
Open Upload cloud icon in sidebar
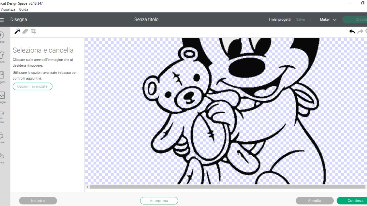click(x=1, y=156)
